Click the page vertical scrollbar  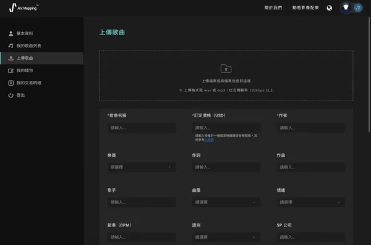(x=369, y=75)
